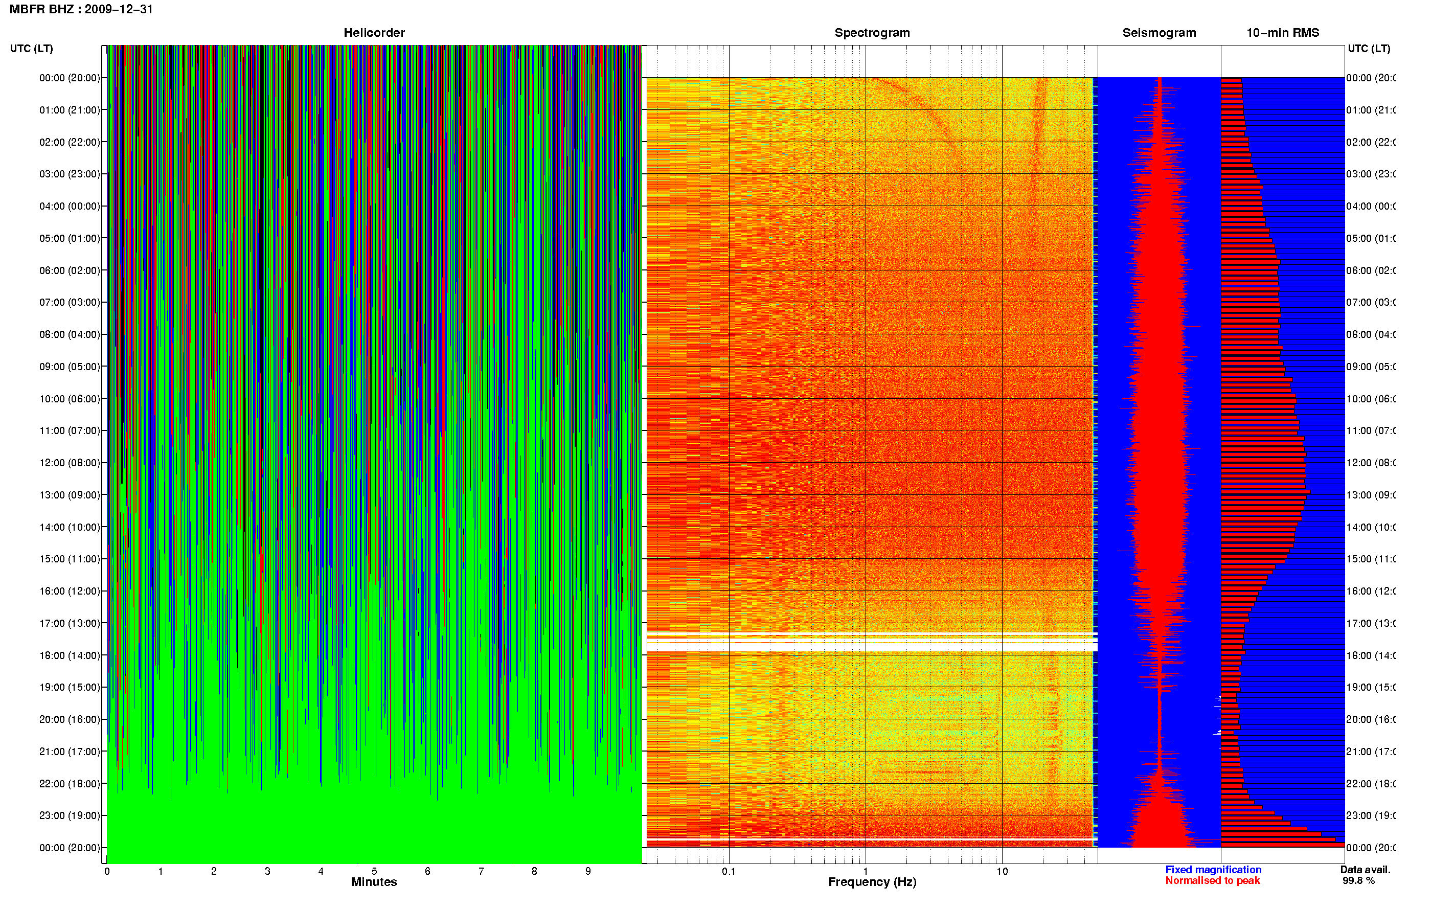
Task: Select the 'Spectrogram' panel heading
Action: coord(872,33)
